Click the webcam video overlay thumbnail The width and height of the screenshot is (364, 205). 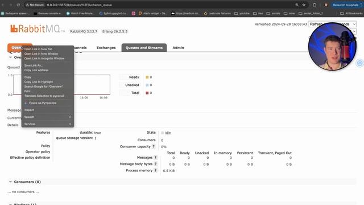tap(332, 46)
